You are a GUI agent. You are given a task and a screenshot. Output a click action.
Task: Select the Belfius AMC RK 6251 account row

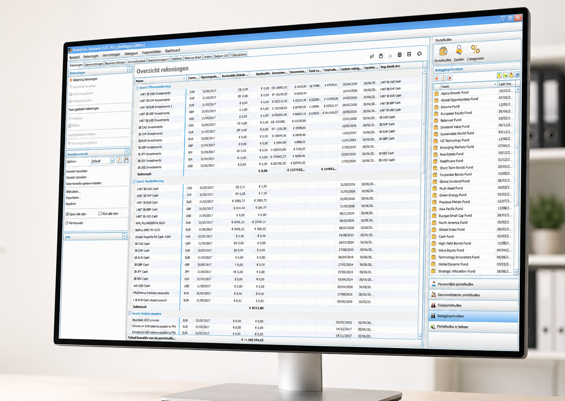tap(276, 229)
